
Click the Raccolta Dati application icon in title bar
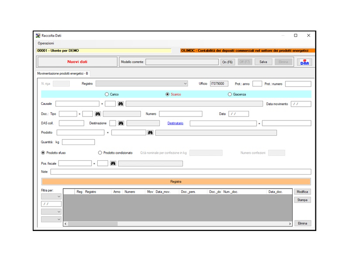(38, 35)
